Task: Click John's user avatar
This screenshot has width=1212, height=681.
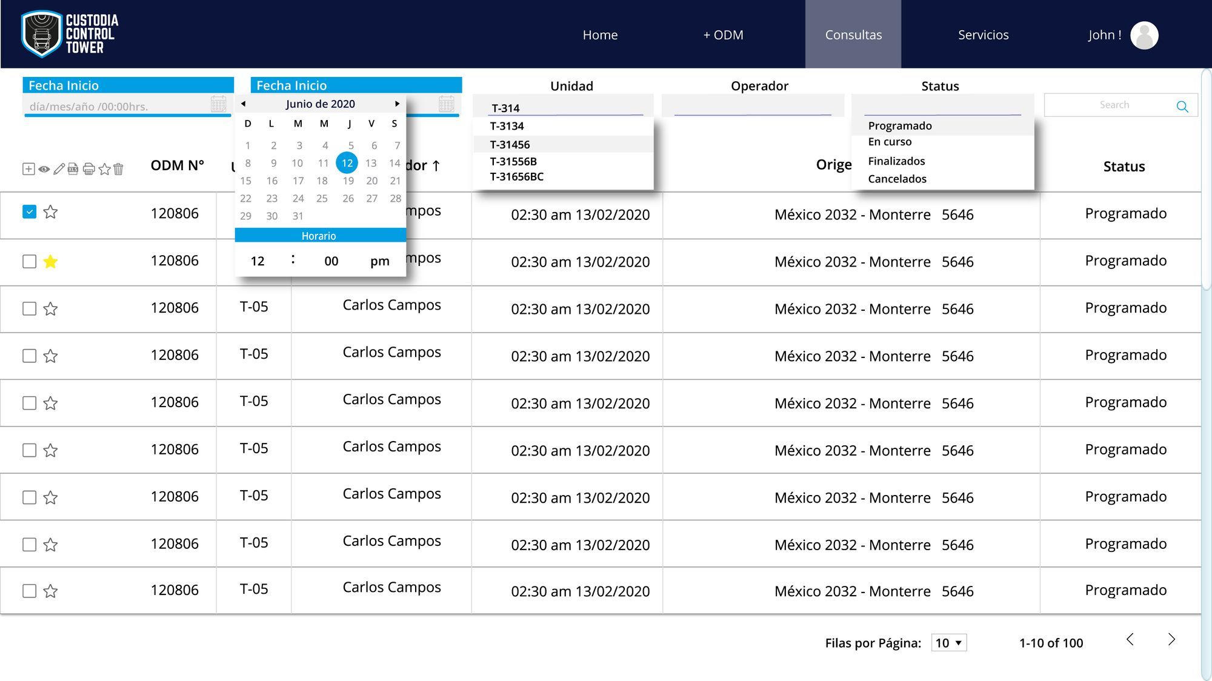Action: (x=1144, y=35)
